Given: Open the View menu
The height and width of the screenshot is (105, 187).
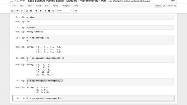Looking at the screenshot, I should coord(30,6).
